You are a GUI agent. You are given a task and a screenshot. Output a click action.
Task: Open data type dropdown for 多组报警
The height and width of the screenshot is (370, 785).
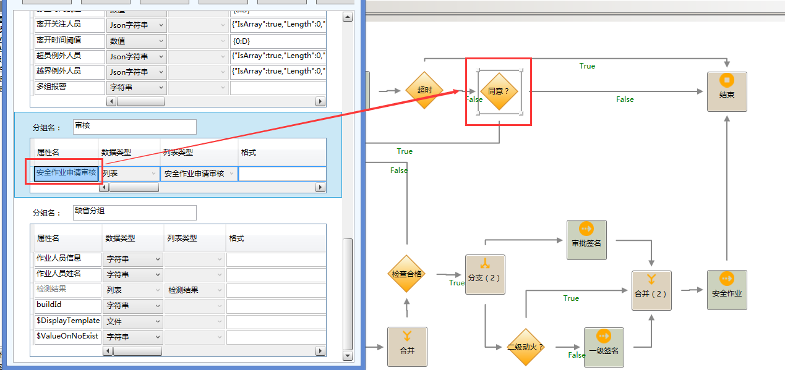click(x=161, y=88)
